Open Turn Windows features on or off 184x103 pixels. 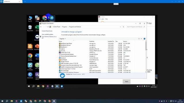click(49, 37)
